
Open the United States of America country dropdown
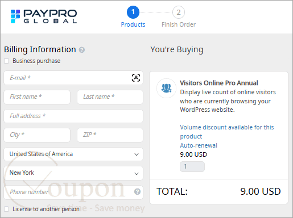[73, 154]
